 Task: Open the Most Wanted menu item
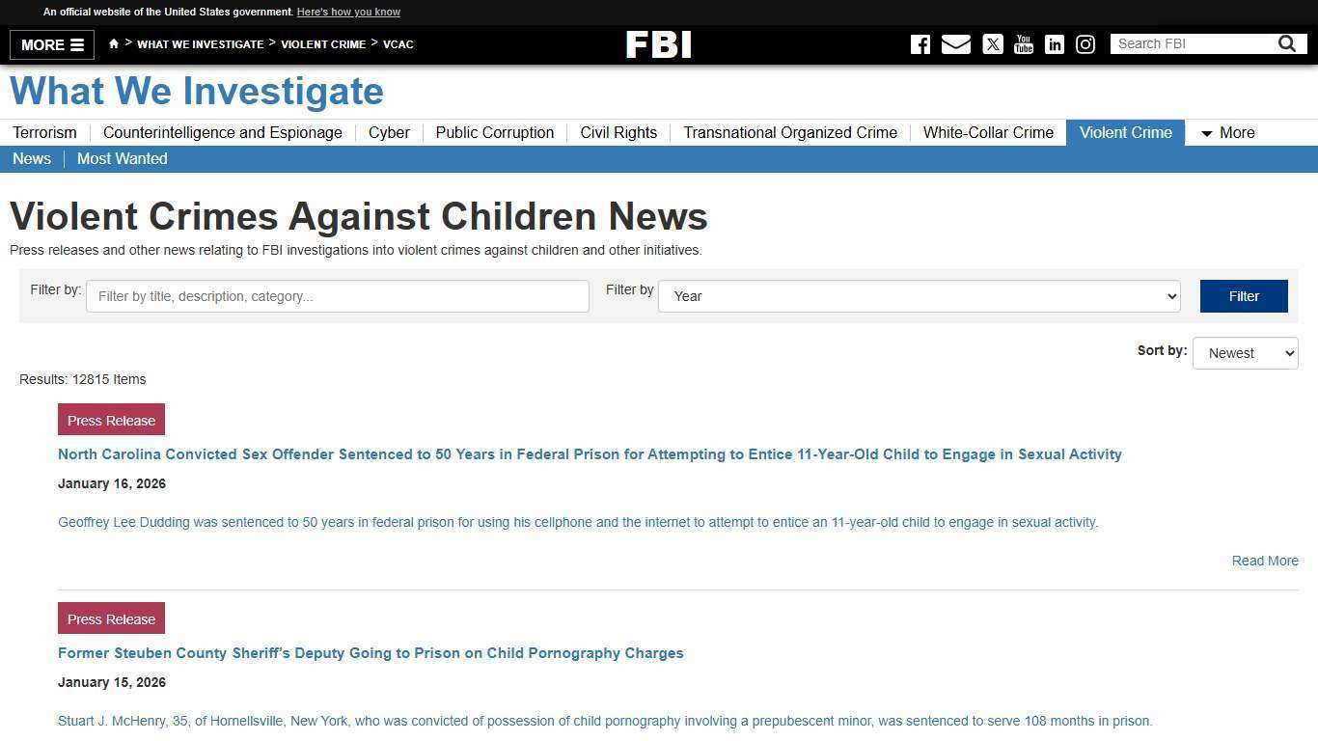122,158
